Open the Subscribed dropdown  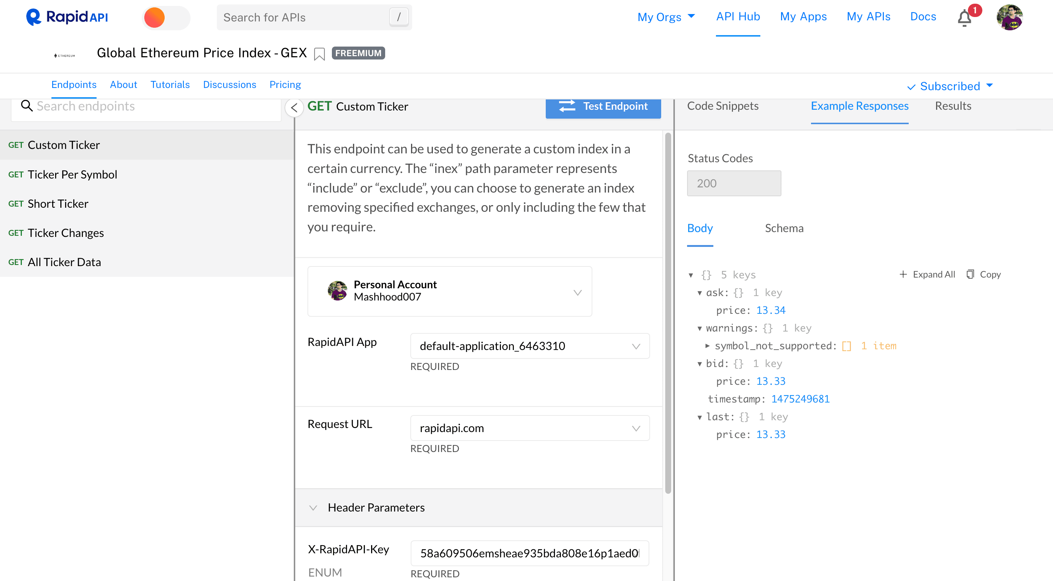coord(951,86)
